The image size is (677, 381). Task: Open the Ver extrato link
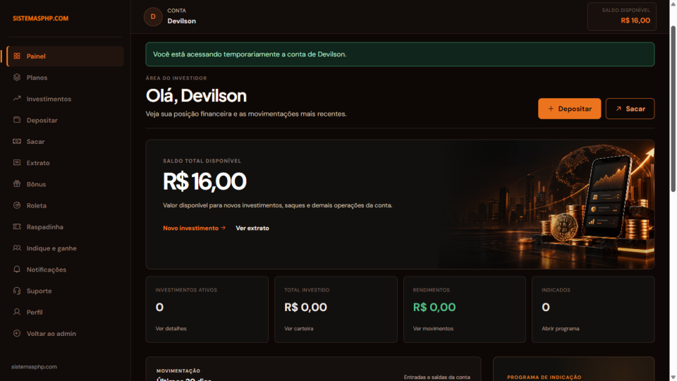coord(252,228)
